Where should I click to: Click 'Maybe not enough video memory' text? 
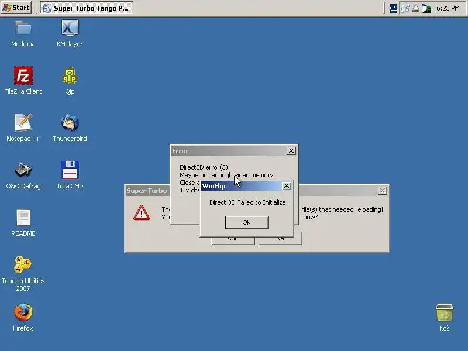pyautogui.click(x=226, y=175)
